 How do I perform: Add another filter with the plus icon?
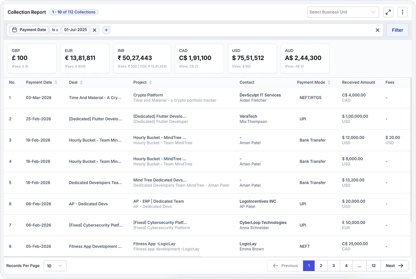[x=106, y=30]
